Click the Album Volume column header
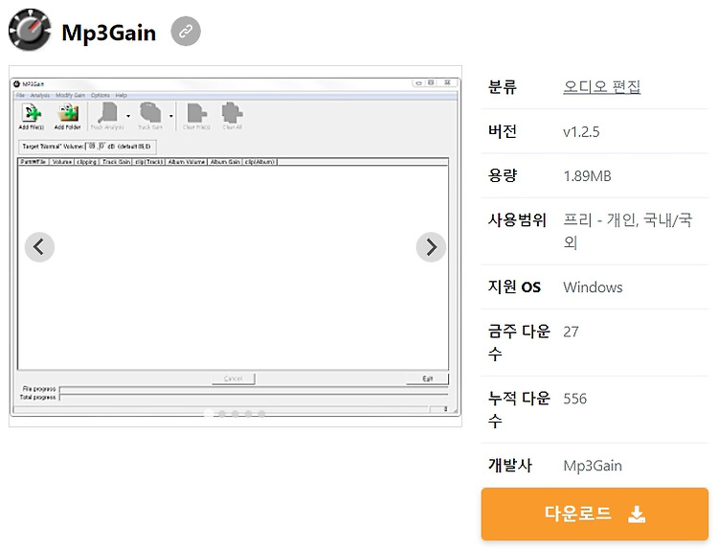This screenshot has width=718, height=550. coord(187,162)
